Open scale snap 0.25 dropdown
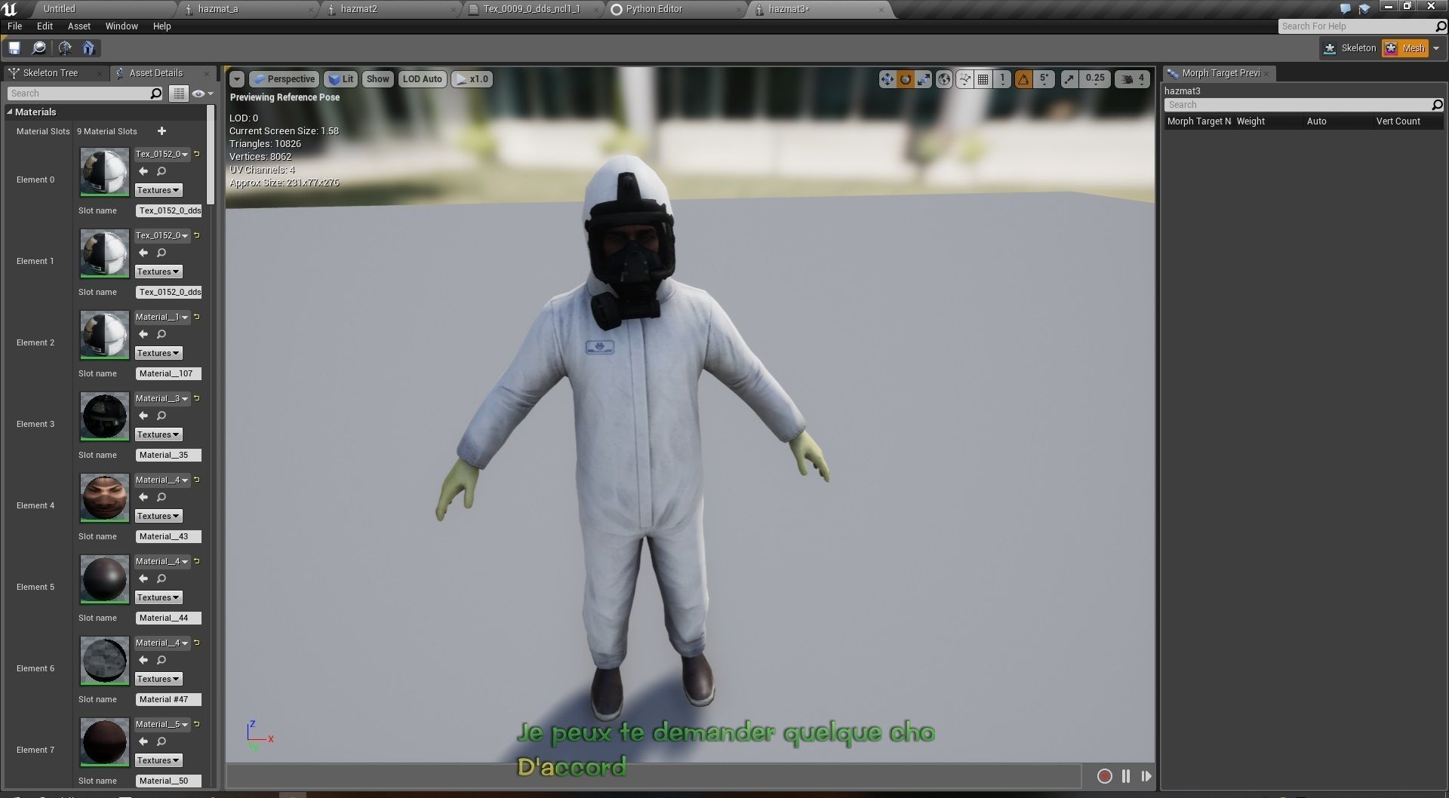1449x798 pixels. pyautogui.click(x=1095, y=78)
